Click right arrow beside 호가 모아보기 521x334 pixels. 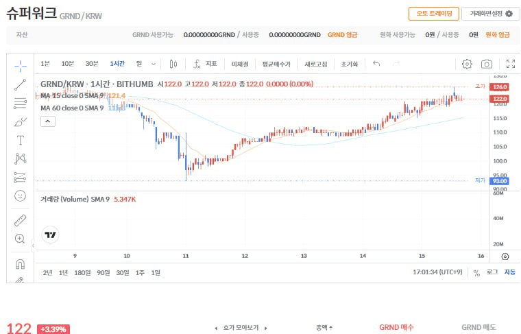coord(266,329)
